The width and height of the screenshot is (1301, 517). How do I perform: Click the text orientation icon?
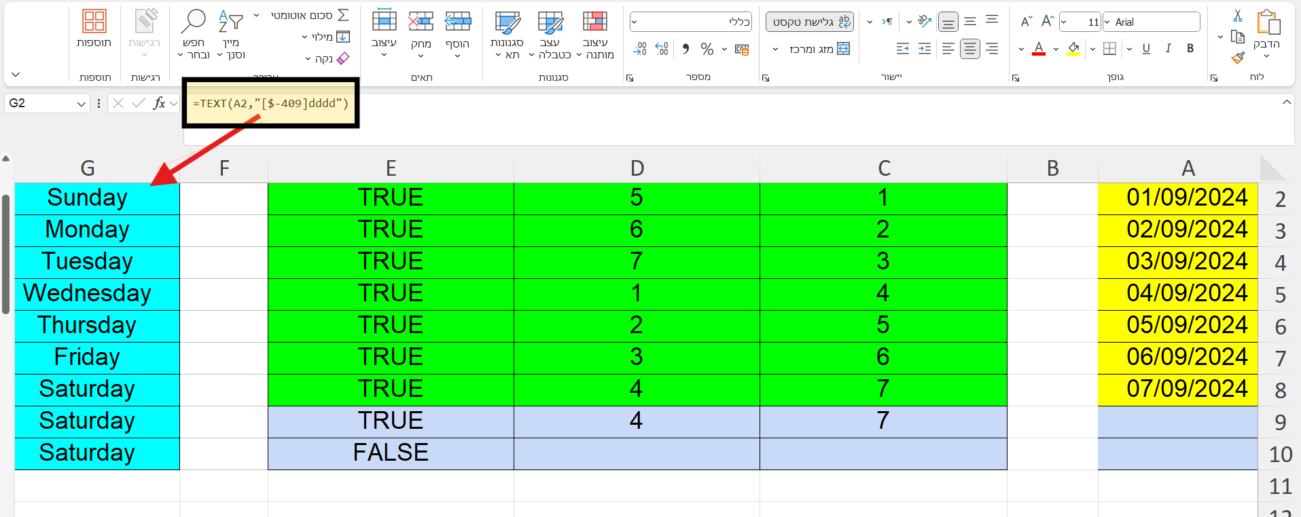(x=924, y=22)
